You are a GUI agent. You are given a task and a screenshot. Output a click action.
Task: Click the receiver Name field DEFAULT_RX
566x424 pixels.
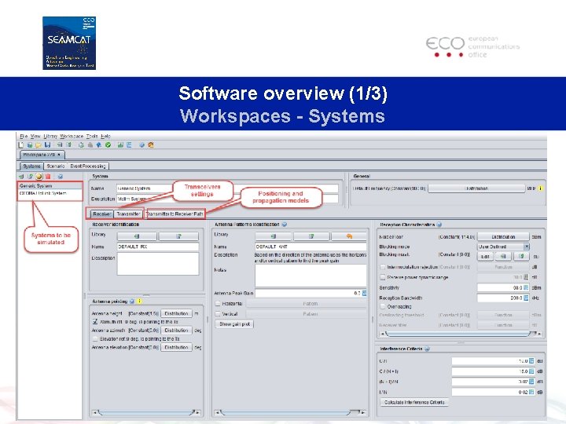point(158,247)
